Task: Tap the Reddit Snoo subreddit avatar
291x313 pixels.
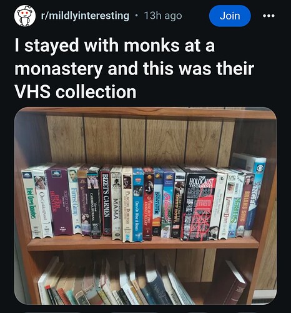Action: click(x=24, y=16)
